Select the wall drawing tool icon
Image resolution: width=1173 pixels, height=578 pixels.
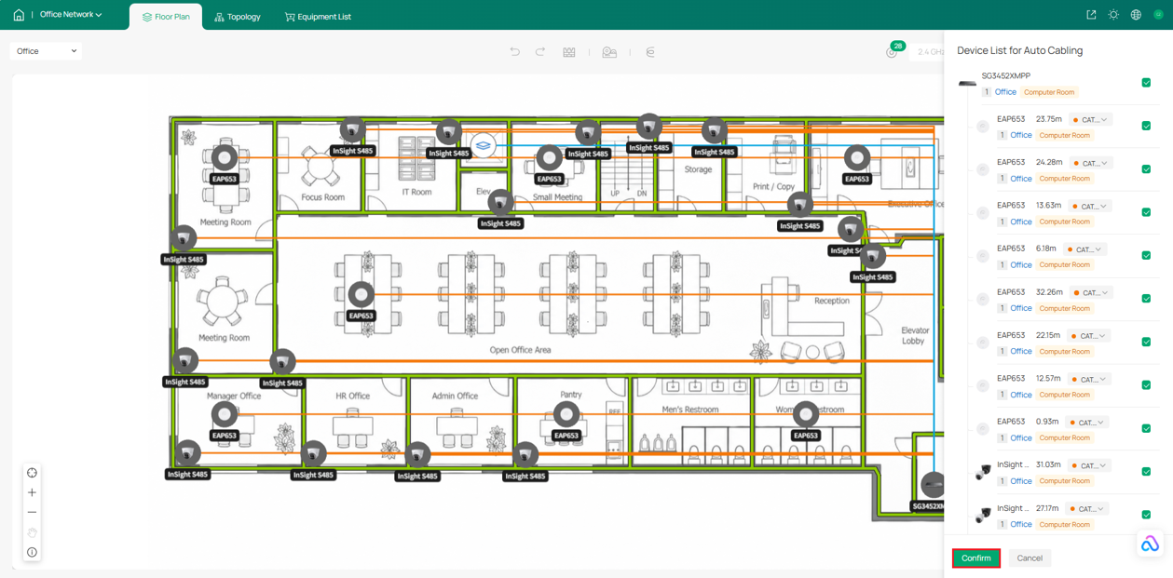[569, 52]
